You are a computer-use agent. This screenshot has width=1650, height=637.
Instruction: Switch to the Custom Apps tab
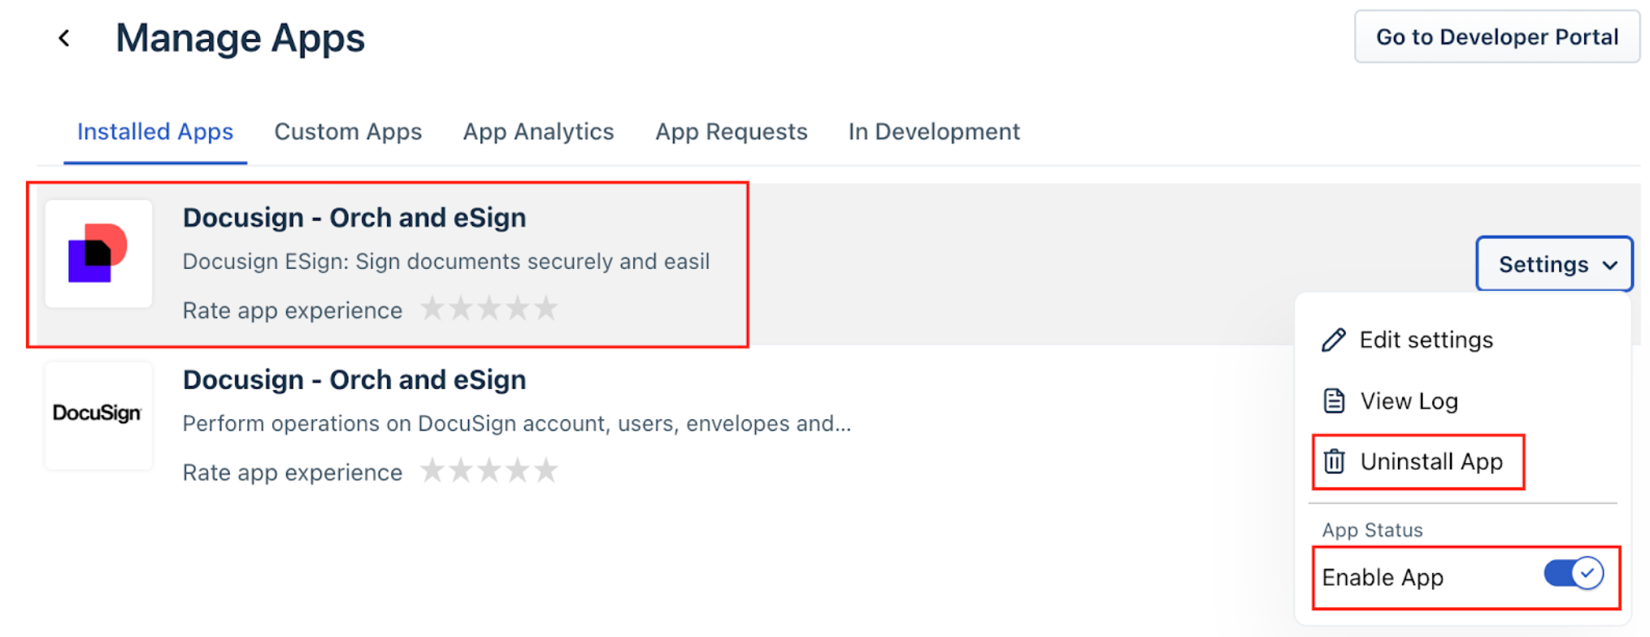point(348,132)
